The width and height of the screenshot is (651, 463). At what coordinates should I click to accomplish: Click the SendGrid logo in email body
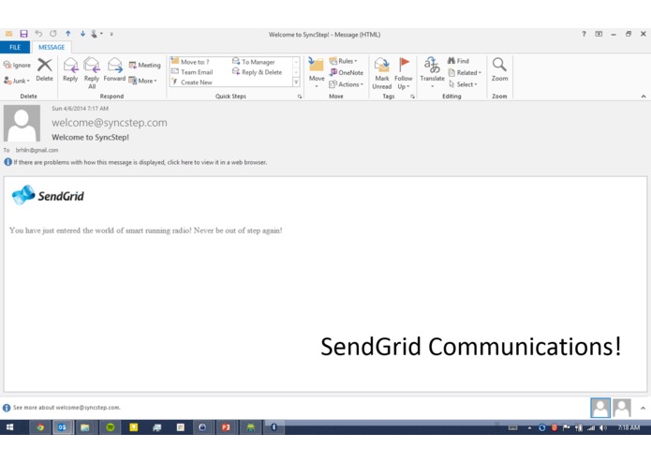click(x=48, y=195)
